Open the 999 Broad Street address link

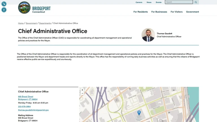28,98
